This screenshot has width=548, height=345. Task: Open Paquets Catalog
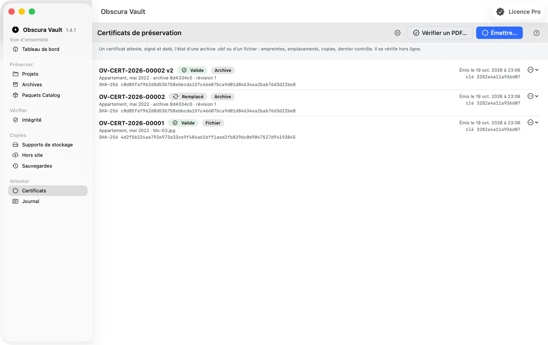[48, 95]
